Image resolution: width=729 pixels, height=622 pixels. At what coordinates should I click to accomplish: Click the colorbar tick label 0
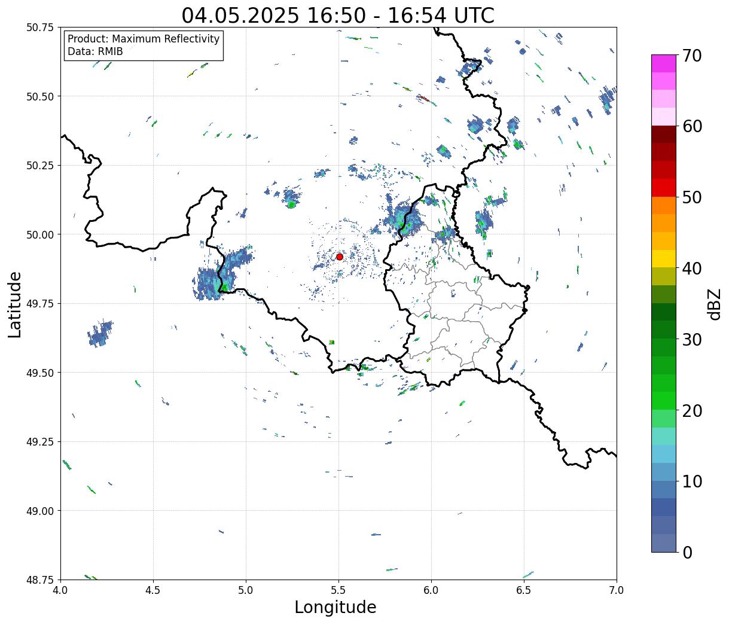[x=687, y=553]
